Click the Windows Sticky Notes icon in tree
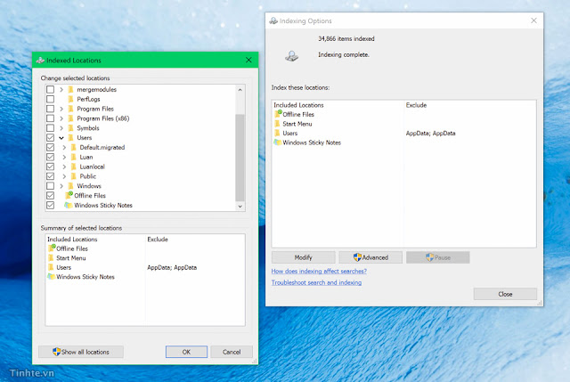 (69, 205)
